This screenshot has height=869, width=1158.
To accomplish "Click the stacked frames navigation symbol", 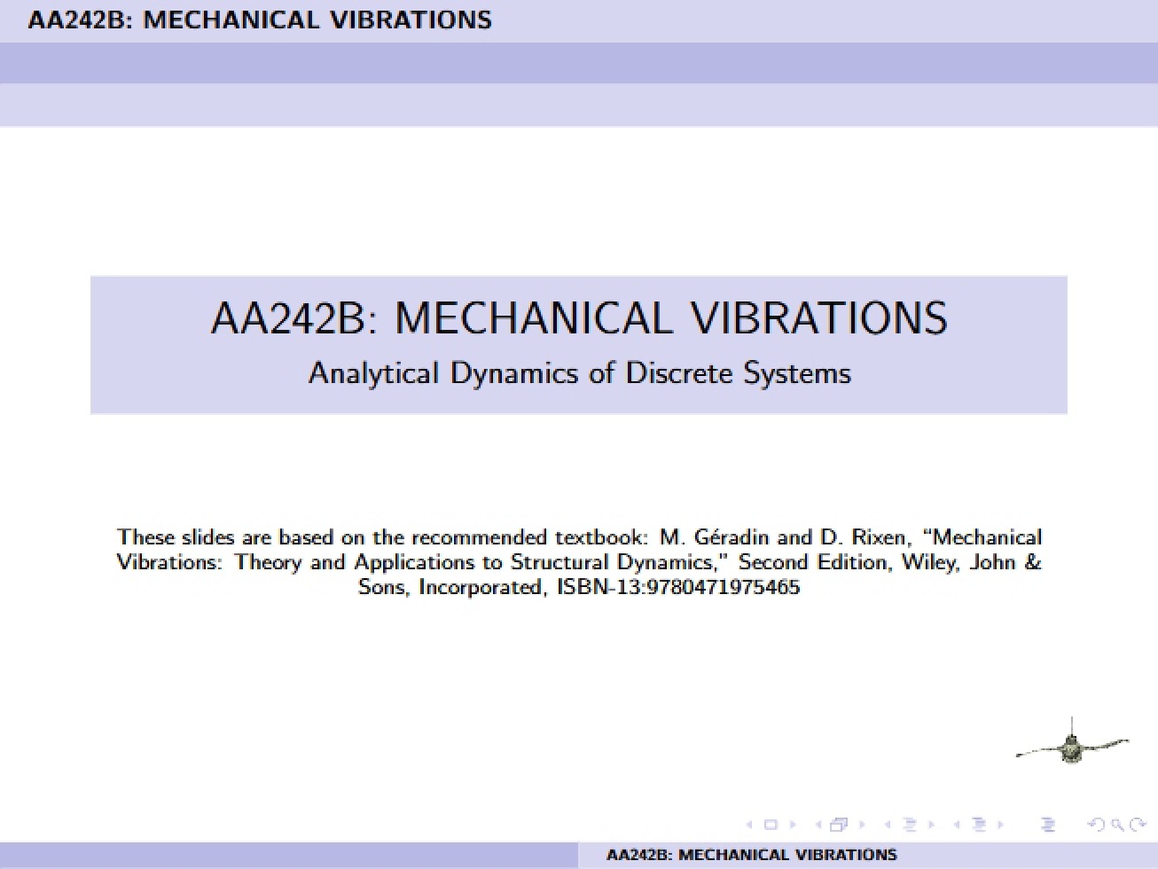I will pos(839,825).
